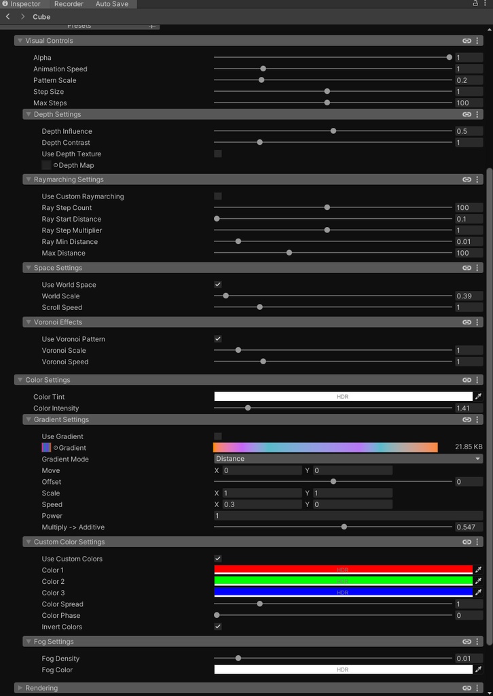Collapse the Fog Settings section

[29, 642]
